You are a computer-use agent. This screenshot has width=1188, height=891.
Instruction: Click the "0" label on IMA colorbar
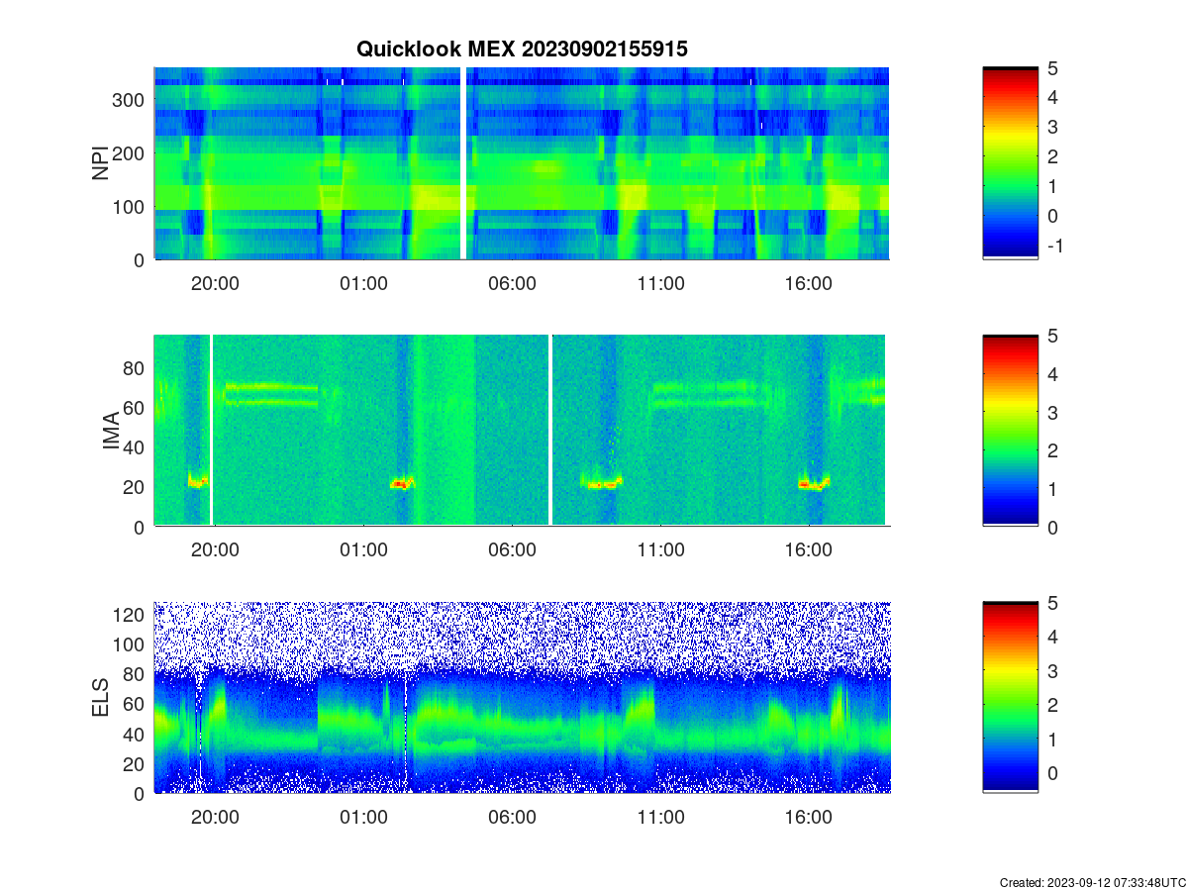pyautogui.click(x=1052, y=527)
